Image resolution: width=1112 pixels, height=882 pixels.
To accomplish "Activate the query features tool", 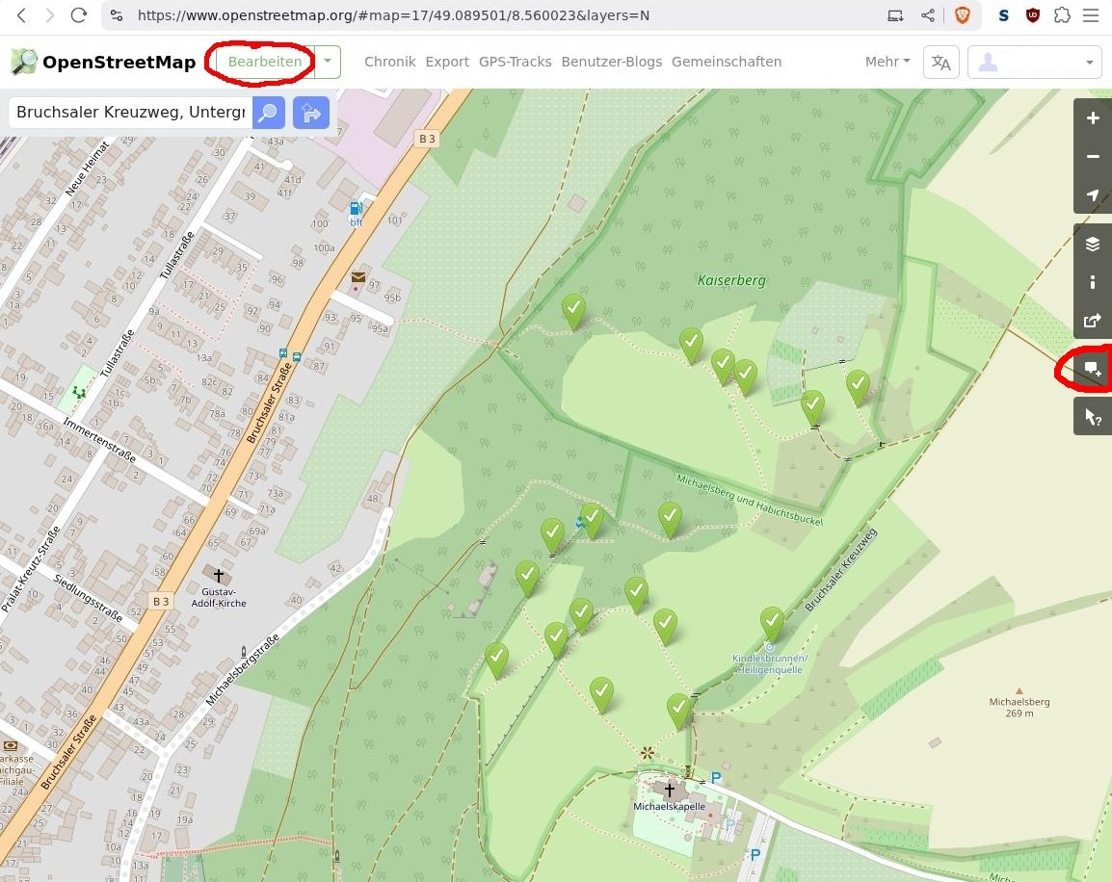I will (1093, 417).
